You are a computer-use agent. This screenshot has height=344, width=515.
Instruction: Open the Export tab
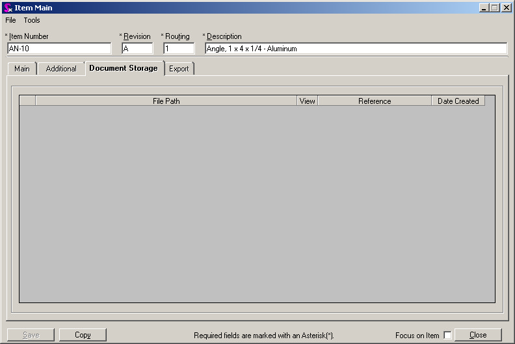(179, 69)
